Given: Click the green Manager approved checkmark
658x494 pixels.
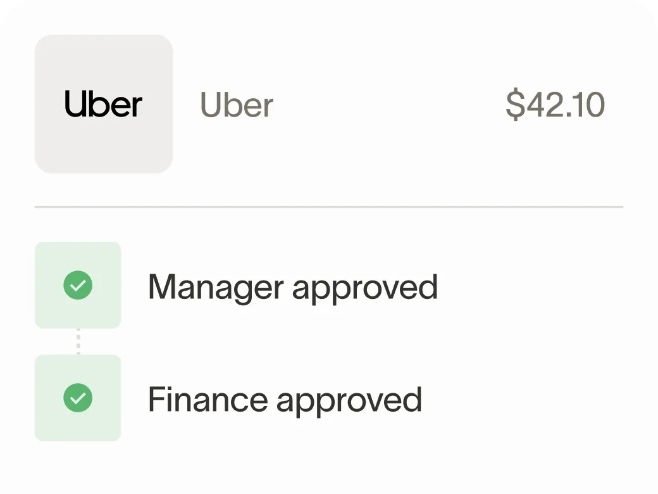Looking at the screenshot, I should point(78,286).
